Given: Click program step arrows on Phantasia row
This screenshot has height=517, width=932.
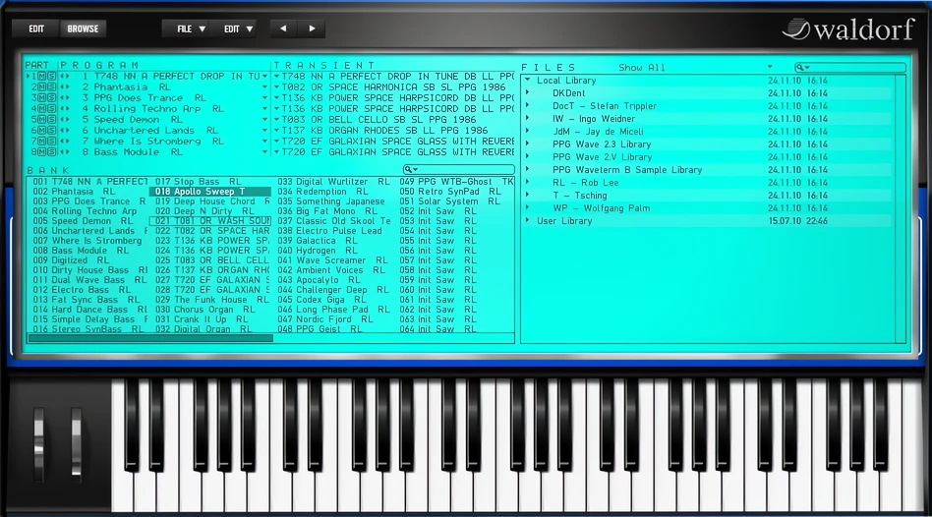Looking at the screenshot, I should tap(64, 86).
